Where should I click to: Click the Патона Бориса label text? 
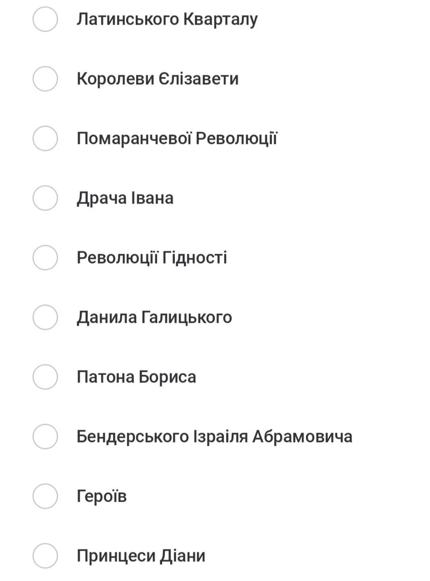tap(136, 377)
